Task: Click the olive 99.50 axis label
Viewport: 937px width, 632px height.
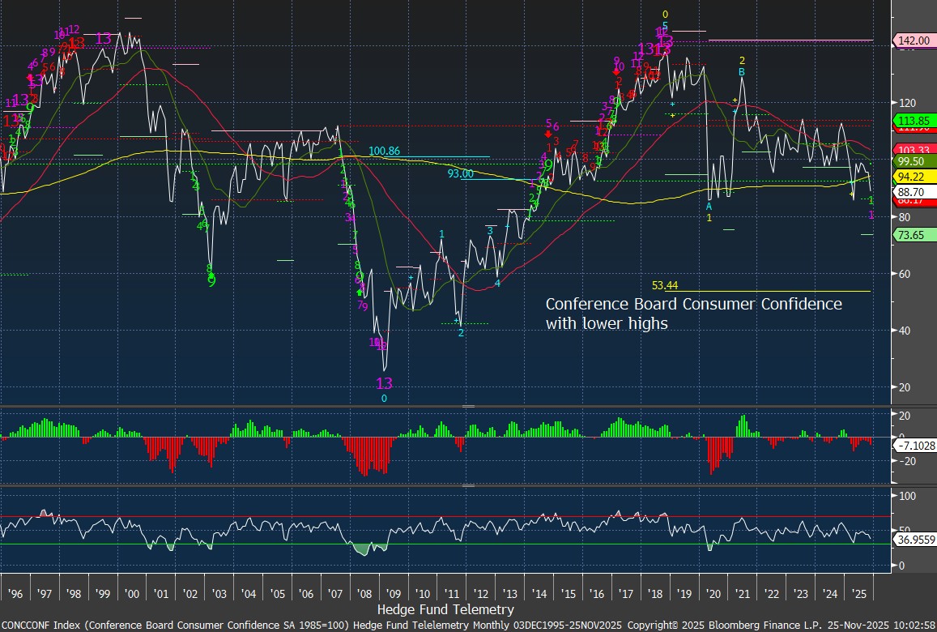Action: (x=913, y=161)
